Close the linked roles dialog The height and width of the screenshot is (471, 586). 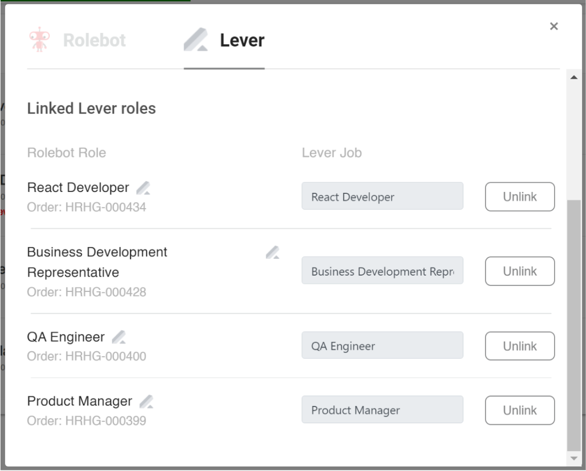coord(555,27)
